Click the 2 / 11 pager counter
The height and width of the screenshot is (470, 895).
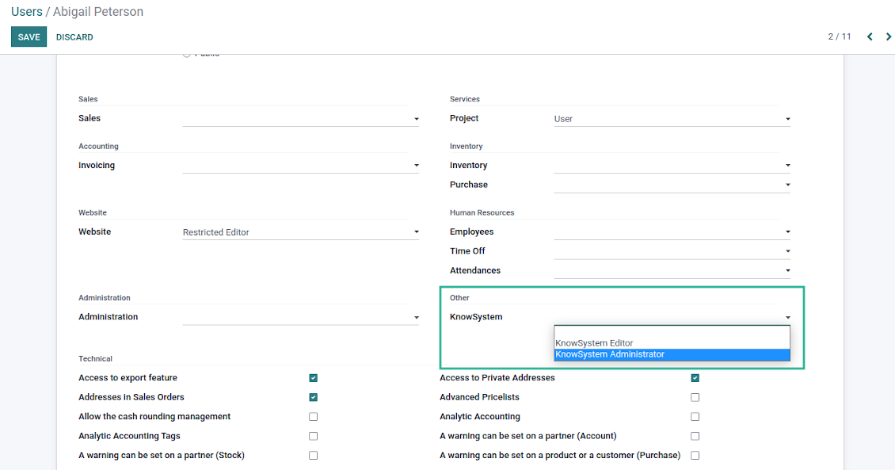[x=839, y=36]
